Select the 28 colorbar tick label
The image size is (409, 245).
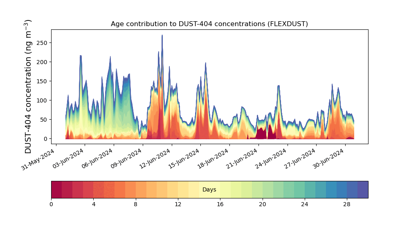tap(347, 205)
